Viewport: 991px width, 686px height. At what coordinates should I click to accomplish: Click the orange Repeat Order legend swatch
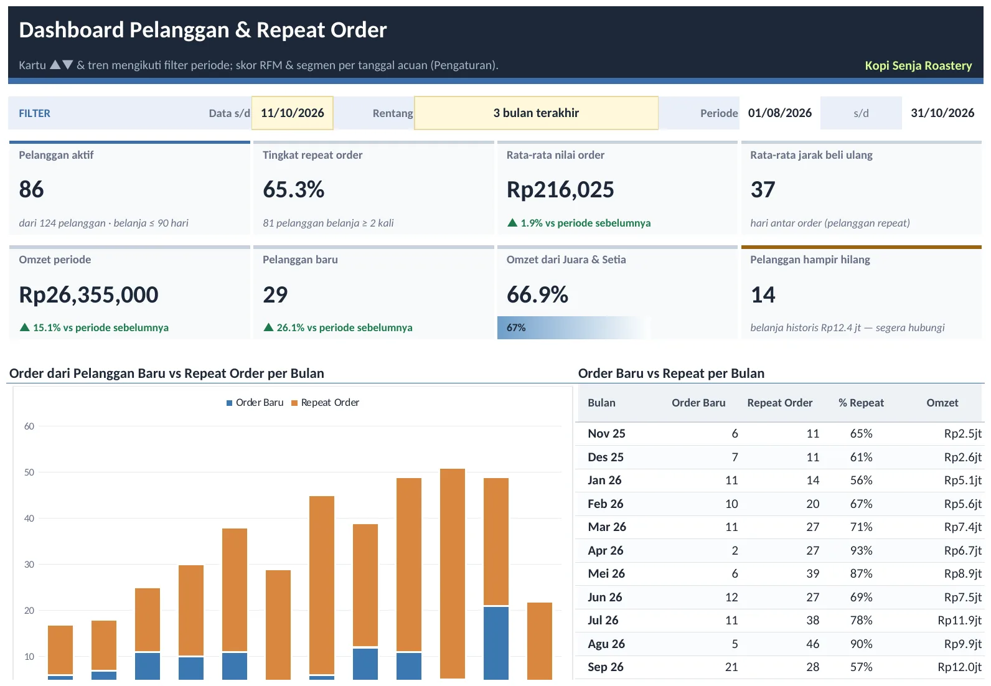click(x=294, y=403)
